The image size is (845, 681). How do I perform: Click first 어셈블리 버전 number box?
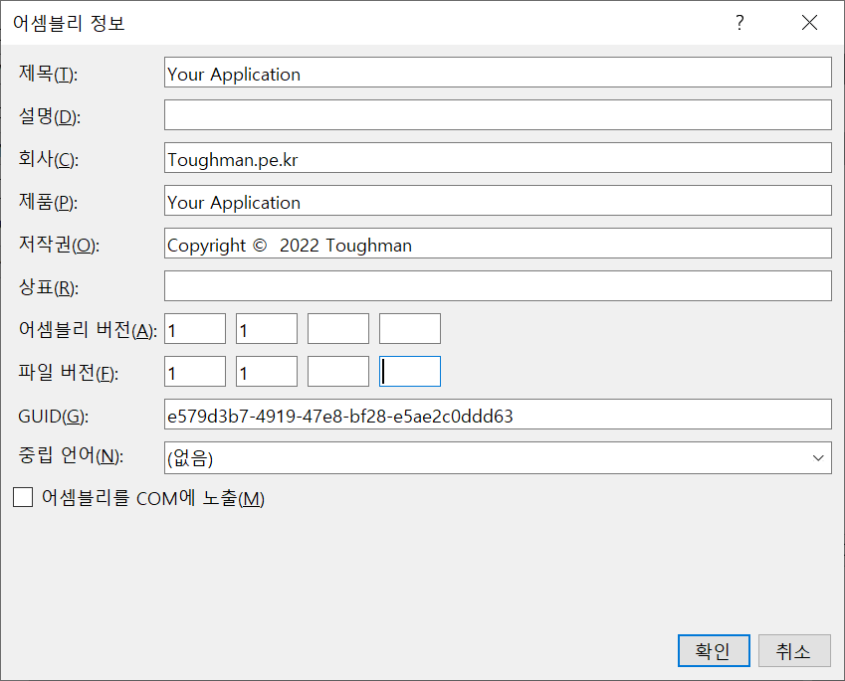(195, 329)
